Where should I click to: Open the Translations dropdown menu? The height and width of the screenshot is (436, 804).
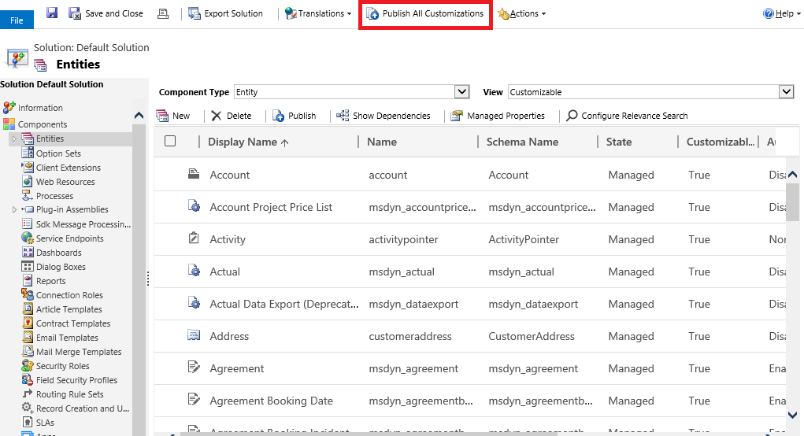pyautogui.click(x=318, y=13)
